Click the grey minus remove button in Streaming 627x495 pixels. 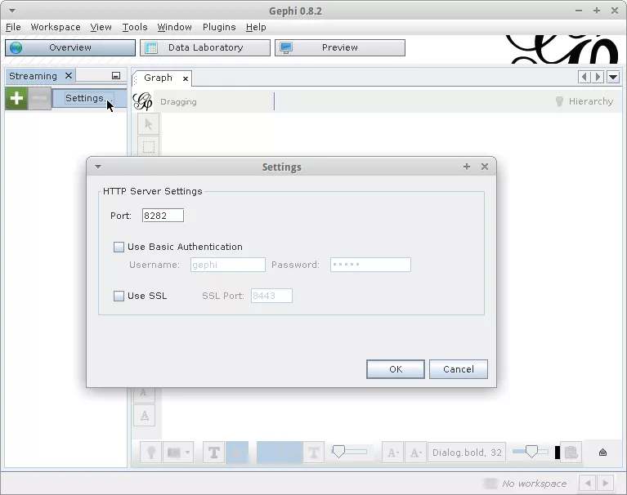tap(39, 98)
